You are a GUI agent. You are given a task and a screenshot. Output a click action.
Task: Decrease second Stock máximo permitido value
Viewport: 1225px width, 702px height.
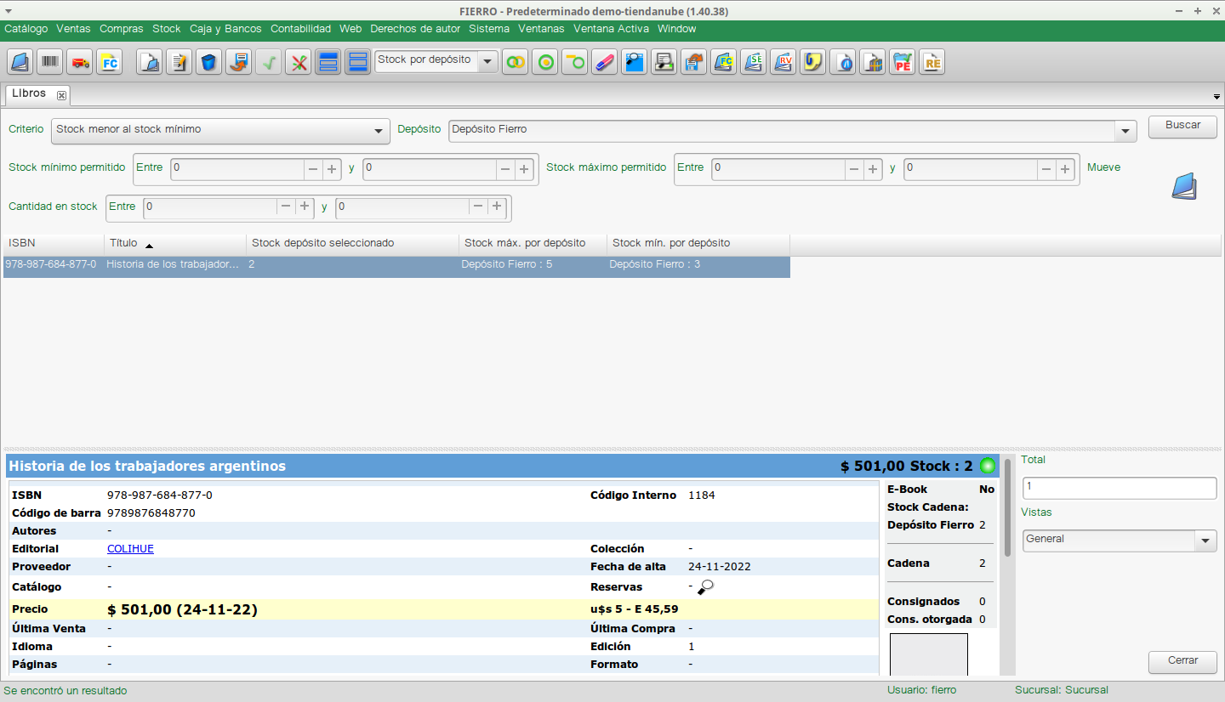click(x=1046, y=169)
